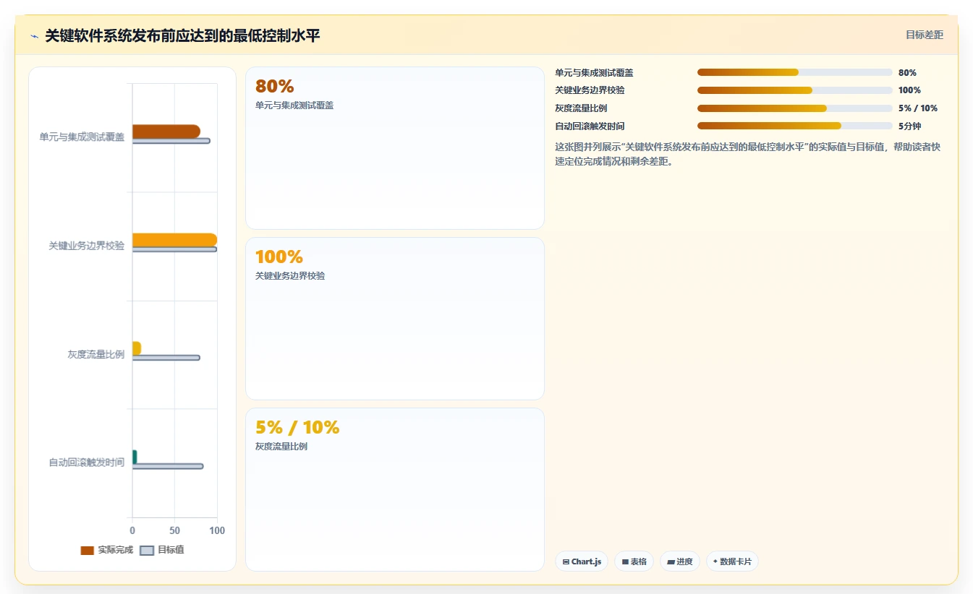Click the 80% data card value
The width and height of the screenshot is (973, 594).
click(x=275, y=87)
